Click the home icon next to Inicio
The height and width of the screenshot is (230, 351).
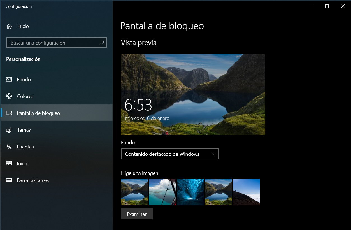click(x=9, y=26)
